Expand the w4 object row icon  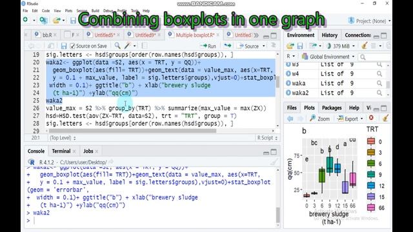288,73
